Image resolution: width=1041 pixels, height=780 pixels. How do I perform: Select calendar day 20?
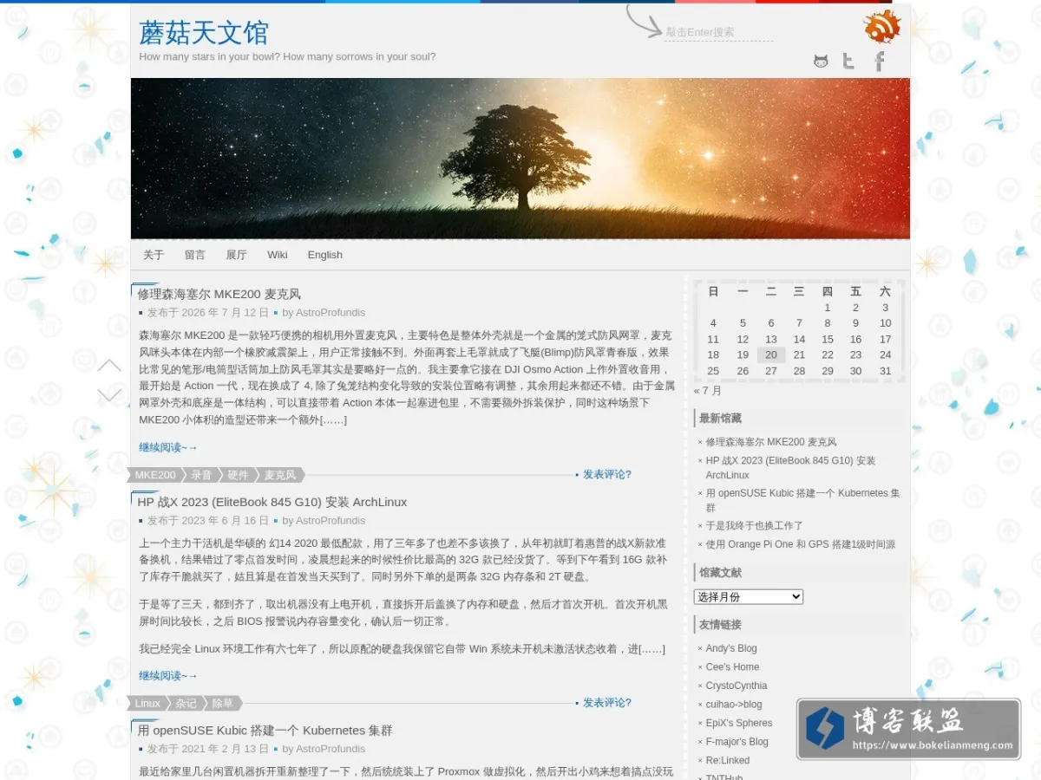pyautogui.click(x=771, y=354)
